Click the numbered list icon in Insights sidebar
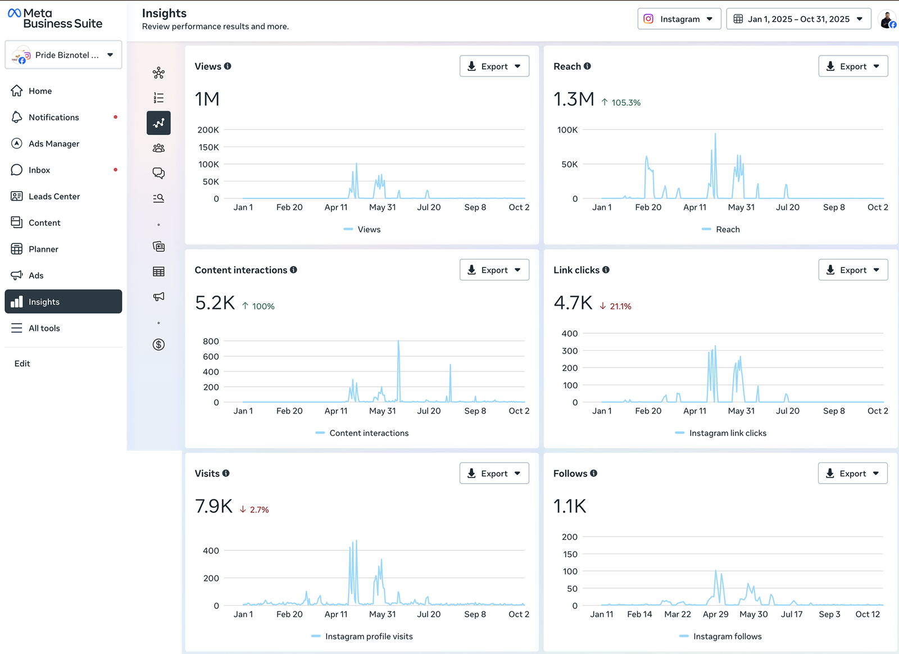The height and width of the screenshot is (654, 899). click(158, 98)
